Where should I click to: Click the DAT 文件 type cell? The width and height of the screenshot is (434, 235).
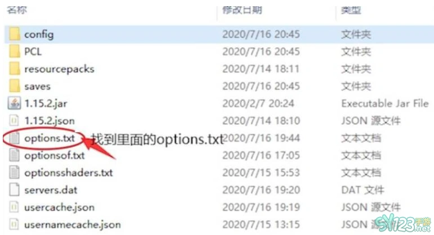point(363,190)
